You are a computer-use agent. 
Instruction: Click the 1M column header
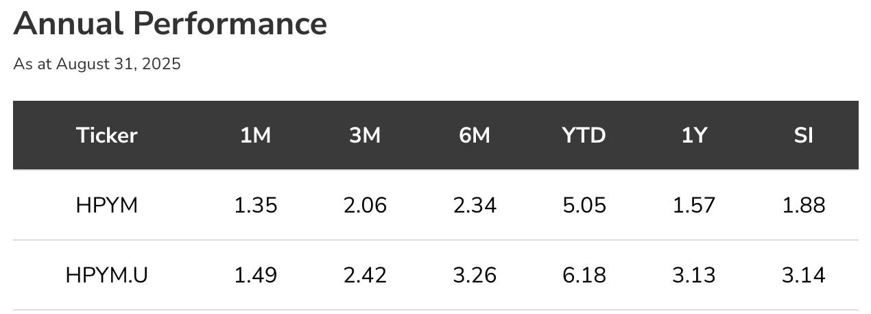255,136
